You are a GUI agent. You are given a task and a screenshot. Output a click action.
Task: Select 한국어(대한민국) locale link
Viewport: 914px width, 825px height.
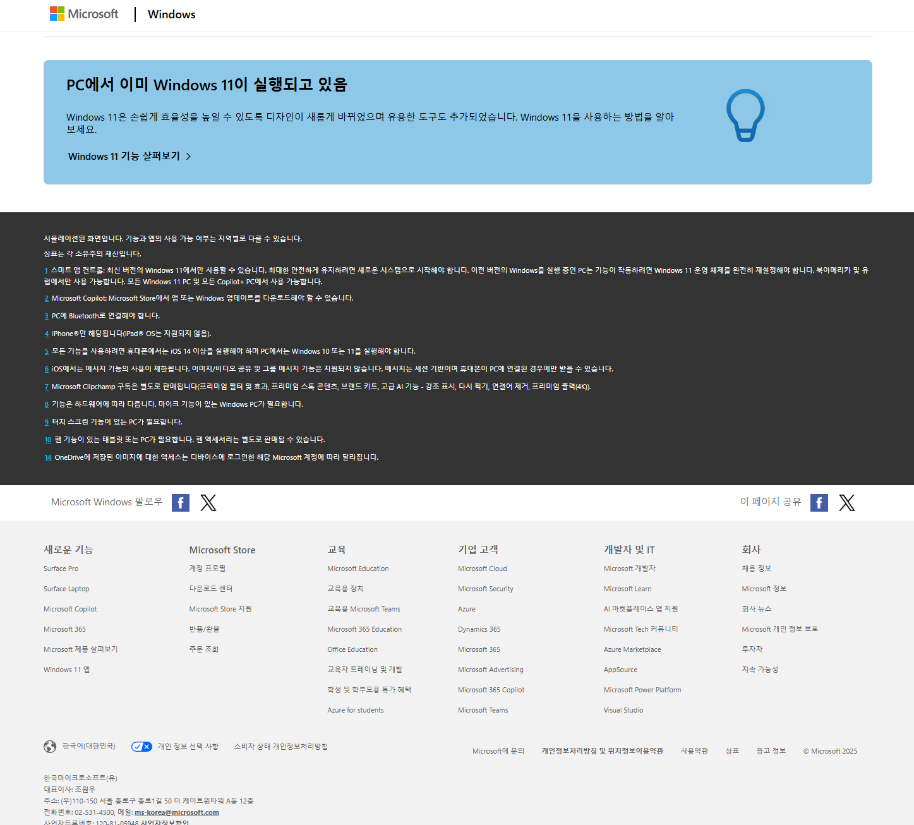coord(89,746)
